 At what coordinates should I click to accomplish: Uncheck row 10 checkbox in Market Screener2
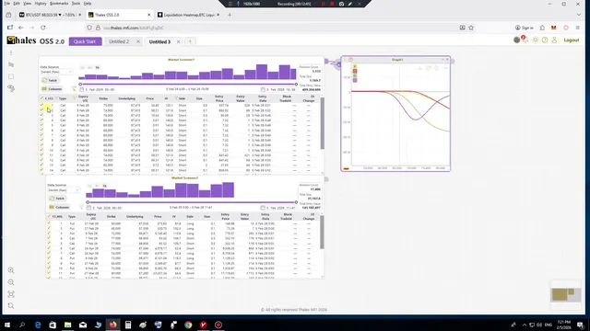(49, 268)
